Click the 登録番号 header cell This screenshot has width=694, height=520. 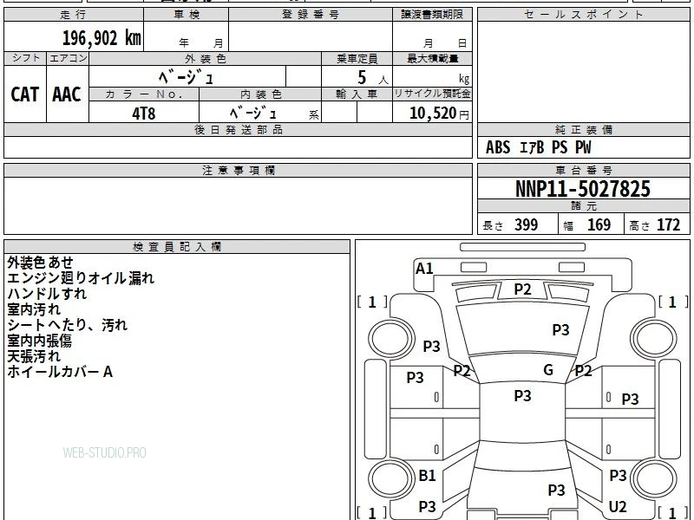(x=311, y=15)
